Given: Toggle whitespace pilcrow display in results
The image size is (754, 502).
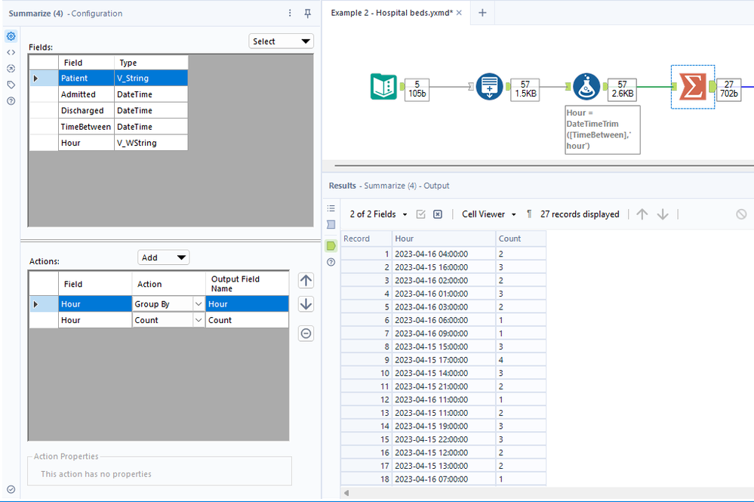Looking at the screenshot, I should (529, 214).
